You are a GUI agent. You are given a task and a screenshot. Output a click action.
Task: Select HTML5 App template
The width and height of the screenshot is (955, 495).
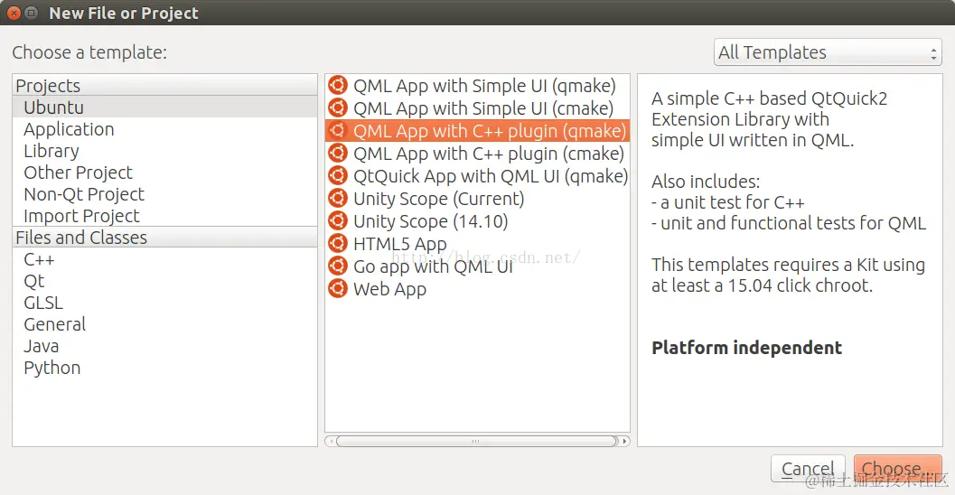(x=477, y=244)
